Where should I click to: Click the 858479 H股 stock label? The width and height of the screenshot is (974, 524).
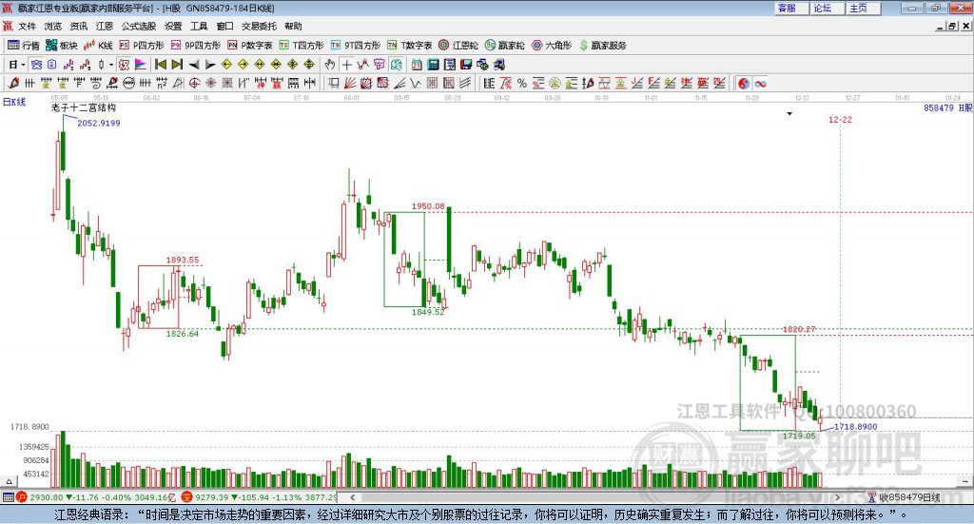(947, 107)
